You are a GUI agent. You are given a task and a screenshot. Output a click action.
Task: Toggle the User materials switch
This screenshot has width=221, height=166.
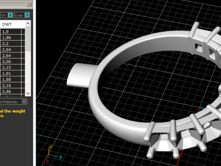tap(27, 15)
